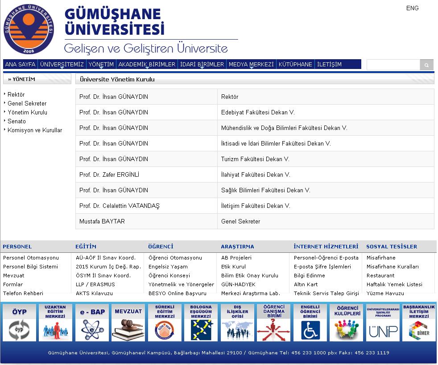The image size is (438, 365).
Task: Expand the İdari Birimler menu
Action: [x=202, y=65]
